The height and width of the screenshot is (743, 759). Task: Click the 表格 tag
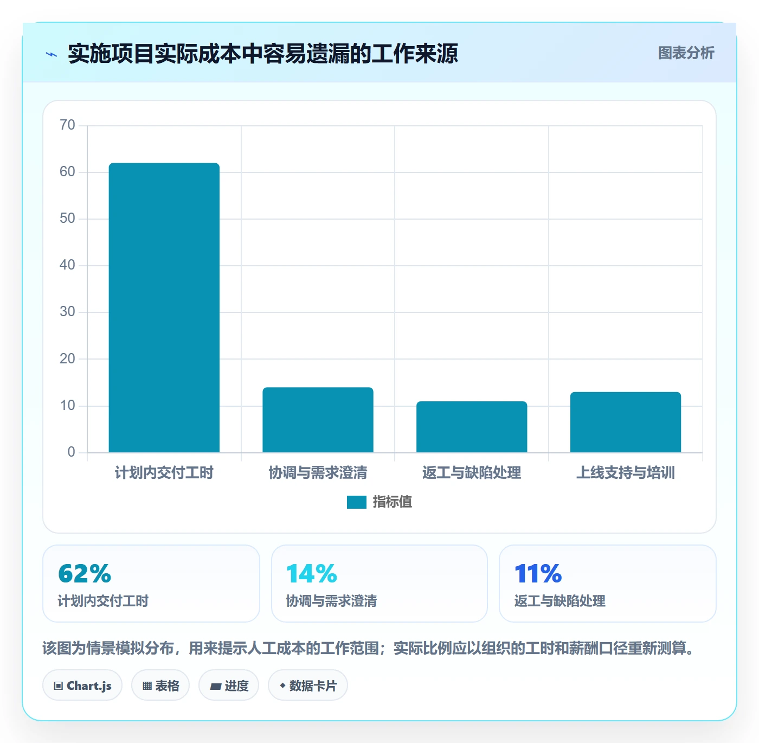point(160,686)
